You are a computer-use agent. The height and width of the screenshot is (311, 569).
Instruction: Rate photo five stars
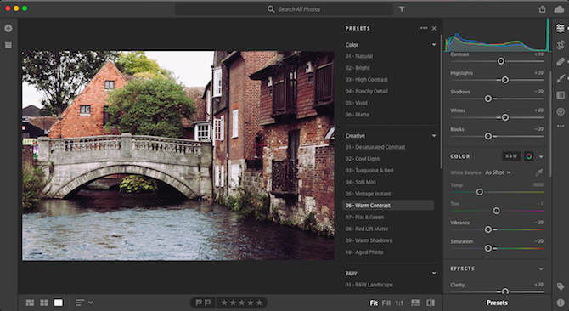point(259,303)
